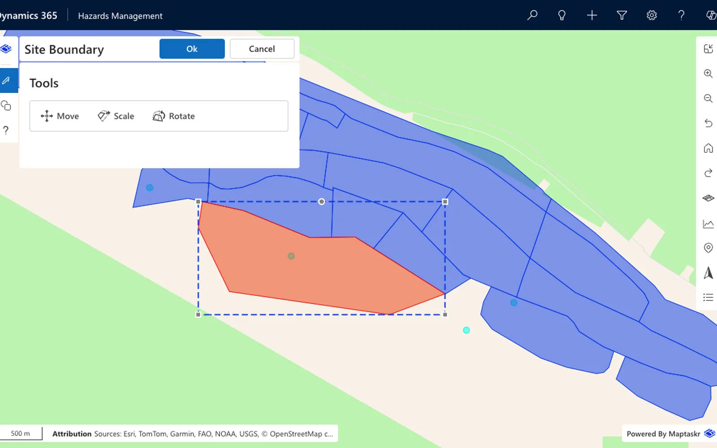Select the Rotate tool
Screen dimensions: 717x448
point(173,116)
